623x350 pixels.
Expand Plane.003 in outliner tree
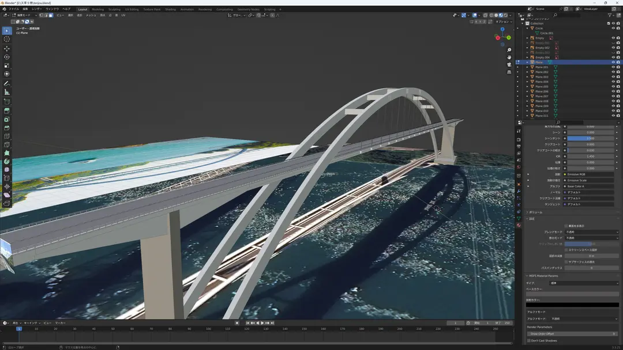pos(527,77)
